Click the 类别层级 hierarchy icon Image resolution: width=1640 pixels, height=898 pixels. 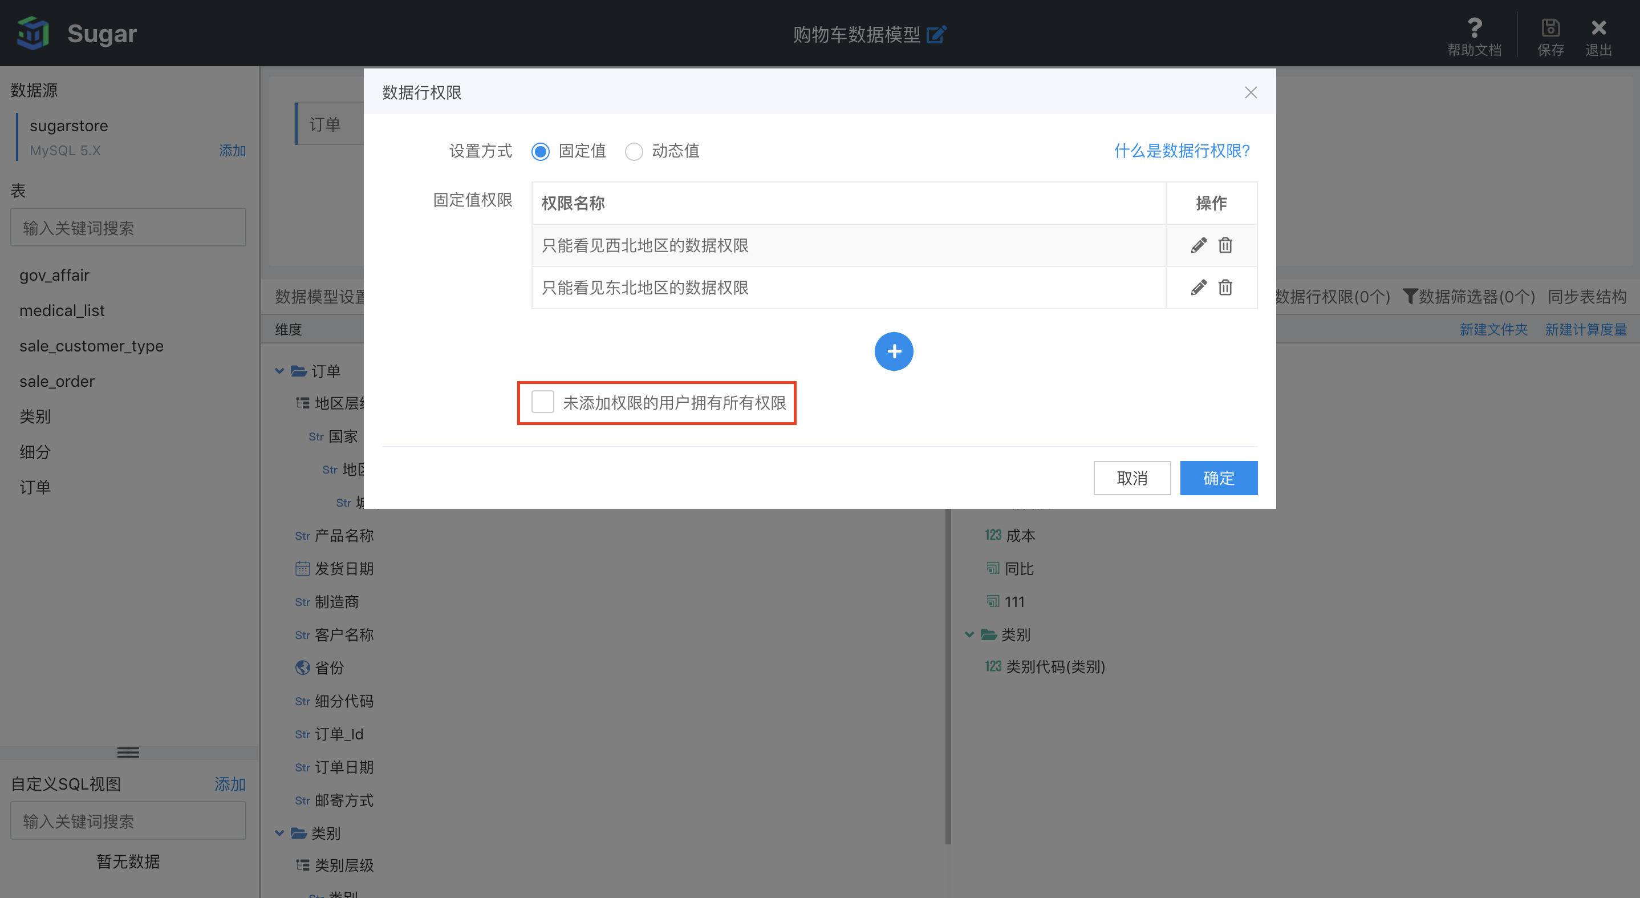(x=302, y=865)
